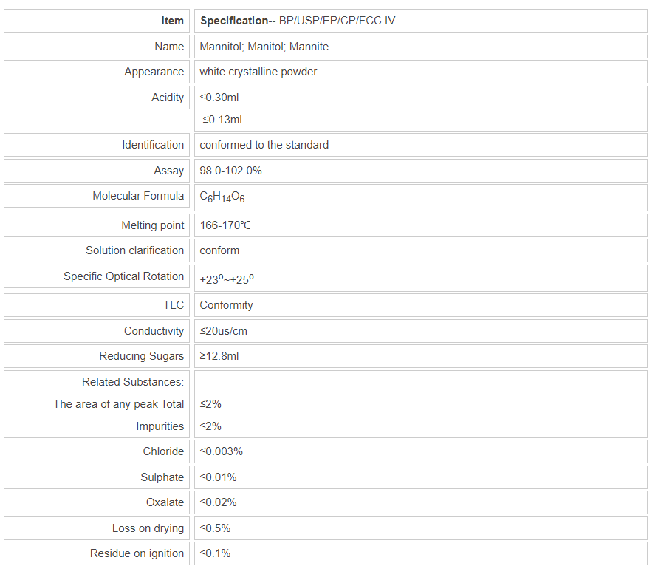Select the '+23º~+25º' optical rotation value
This screenshot has width=658, height=566.
227,279
